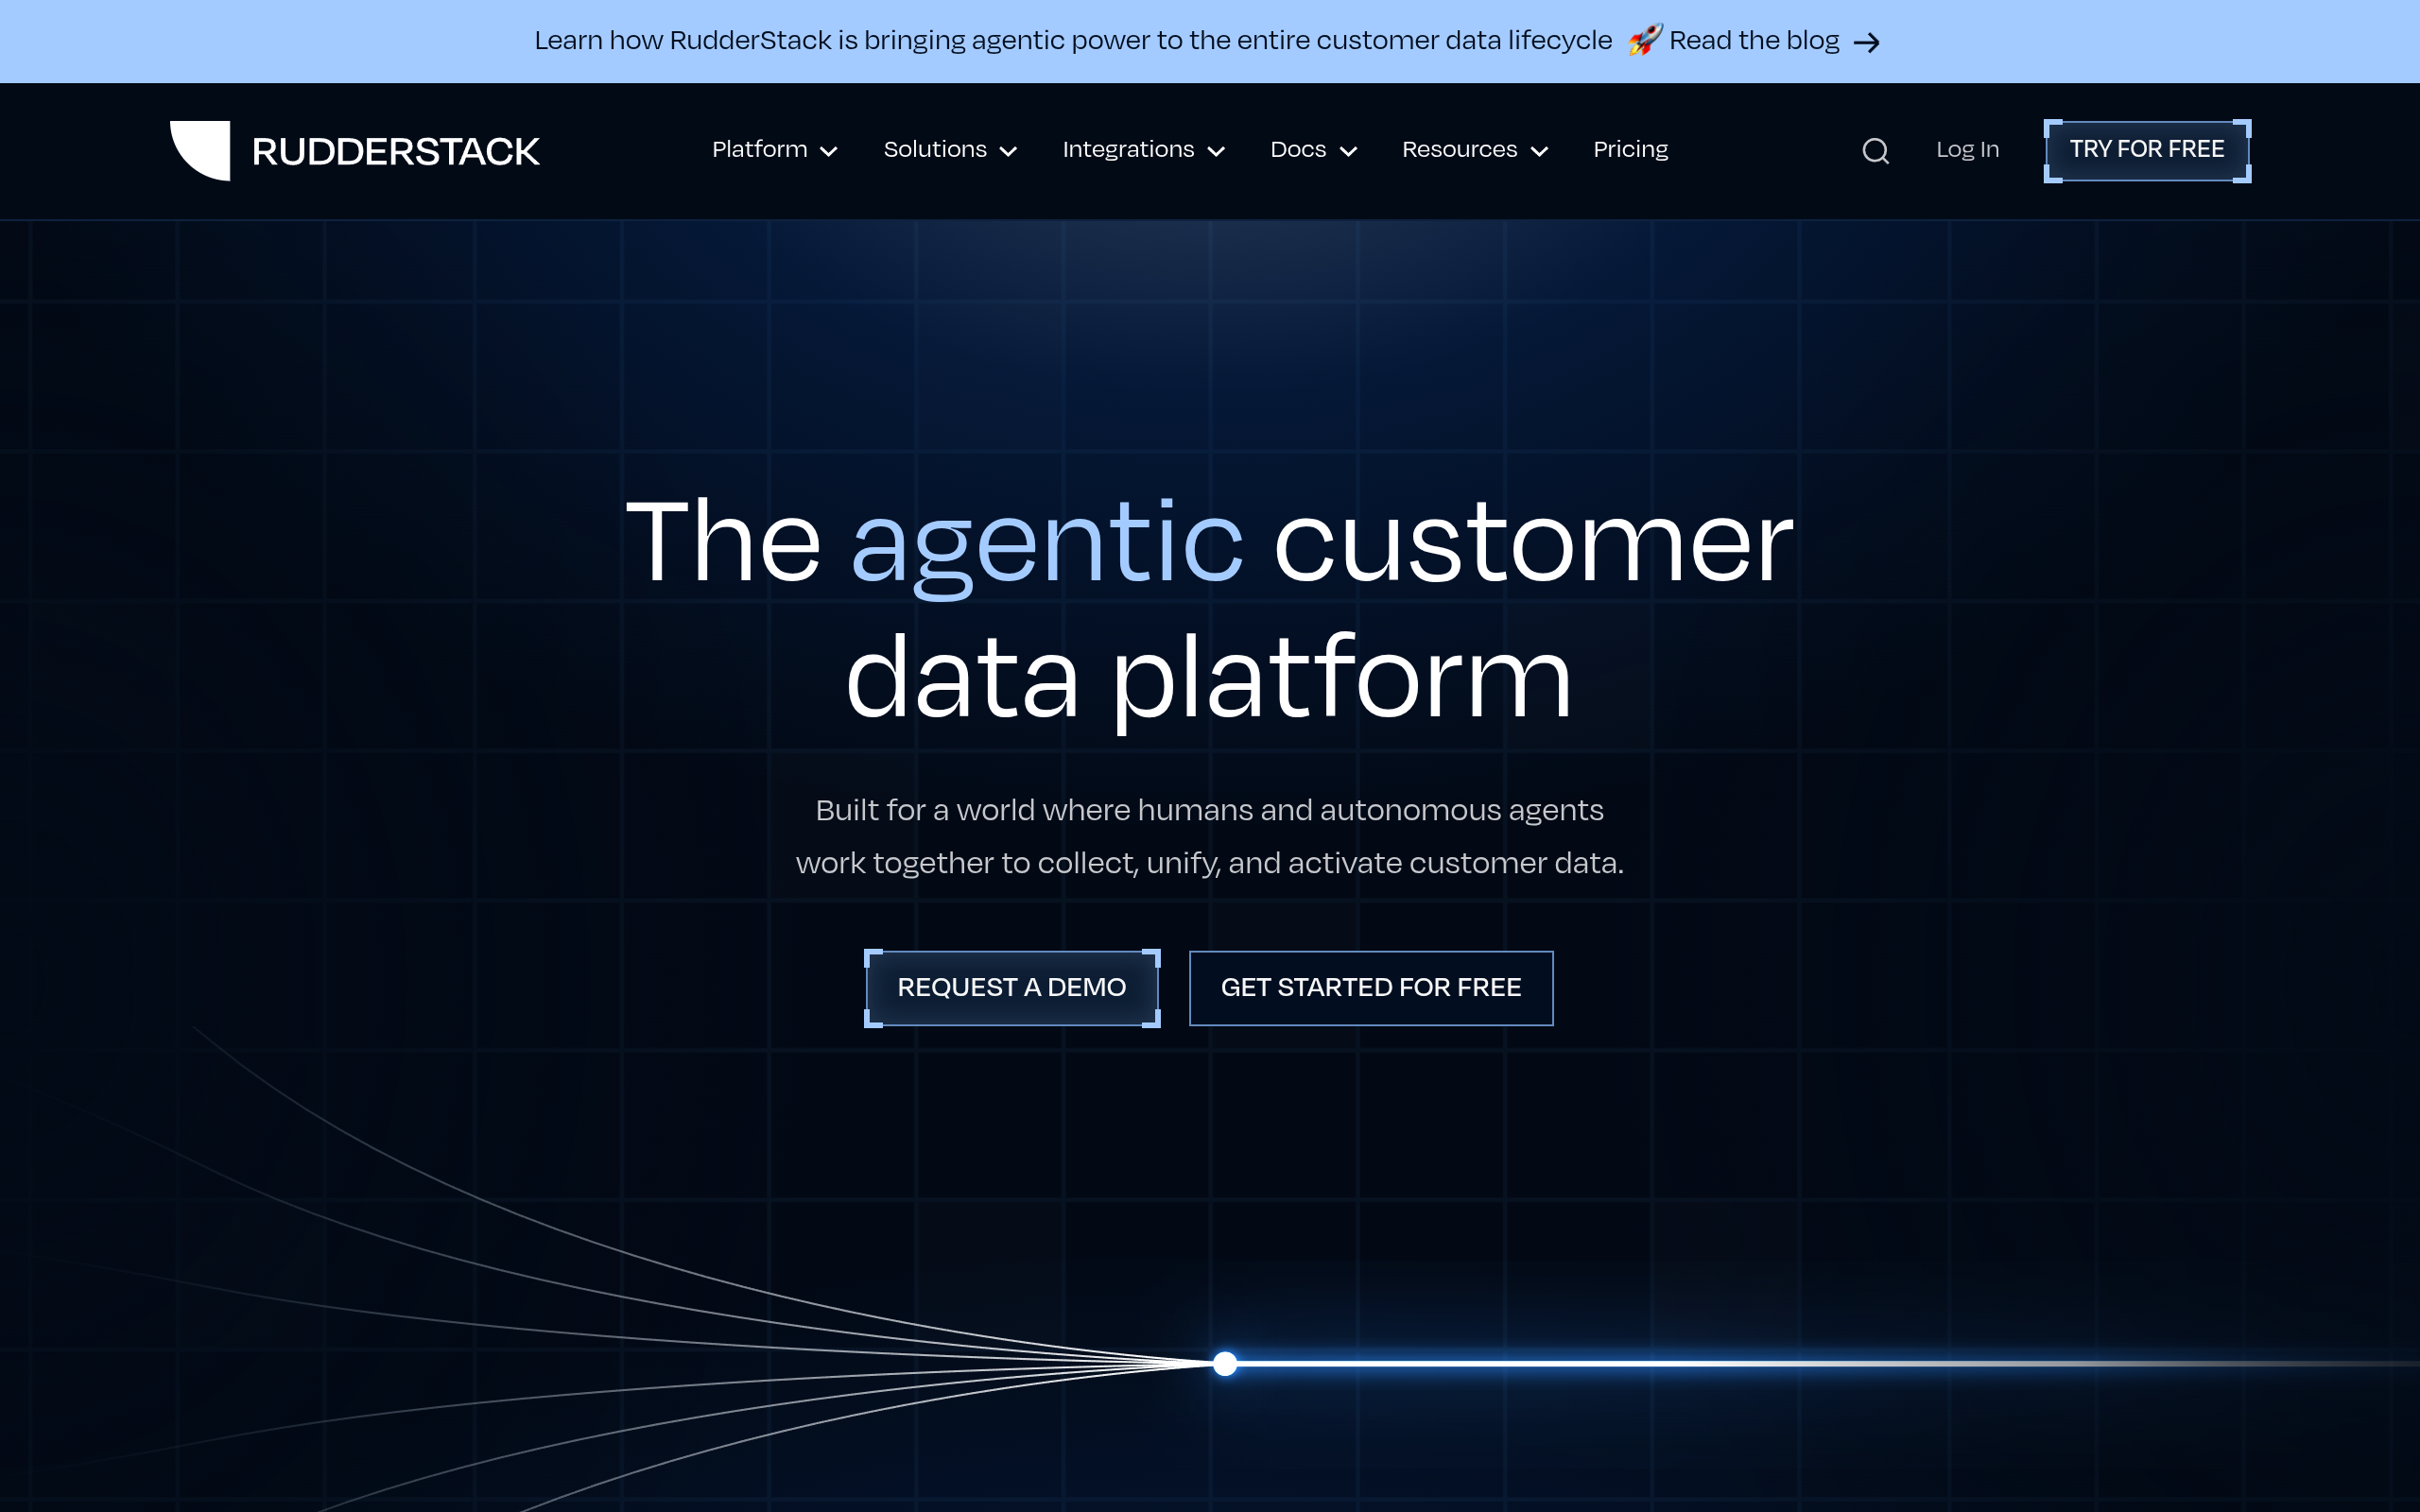Click REQUEST A DEMO button

[x=1012, y=988]
